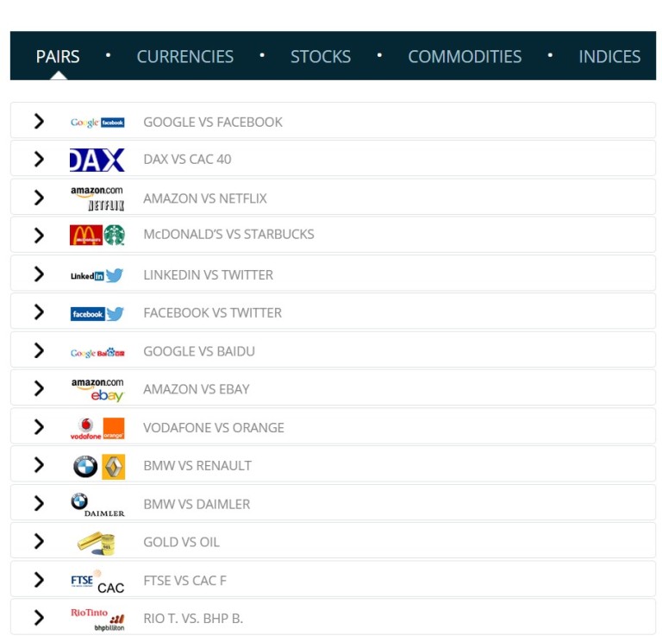Click the BMW Renault logo icon
This screenshot has height=642, width=662.
[99, 467]
